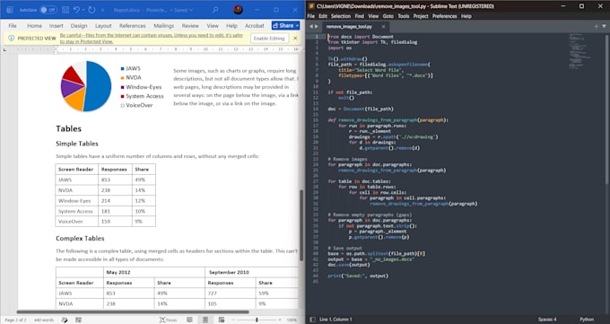This screenshot has width=610, height=324.
Task: Click the Protected View warning link text
Action: pyautogui.click(x=152, y=39)
